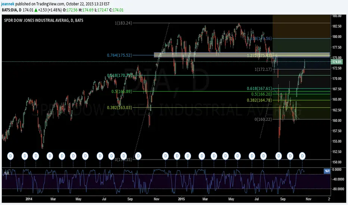Viewport: 348px width, 205px height.
Task: Click the Jul label following 2015
Action: [257, 199]
